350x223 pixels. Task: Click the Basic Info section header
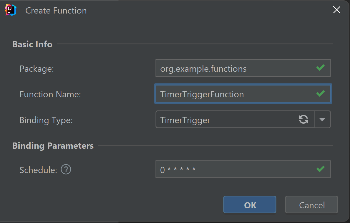pyautogui.click(x=32, y=44)
